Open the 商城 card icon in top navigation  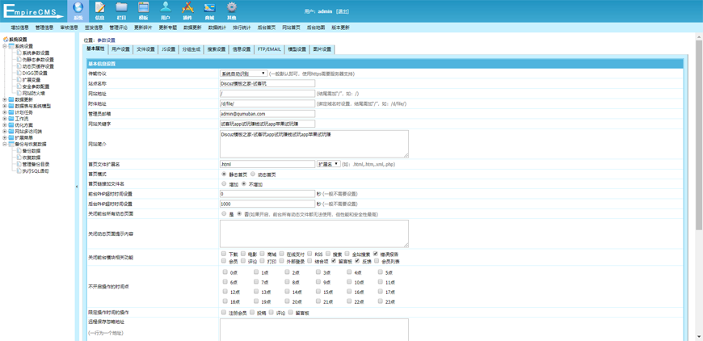[x=209, y=7]
